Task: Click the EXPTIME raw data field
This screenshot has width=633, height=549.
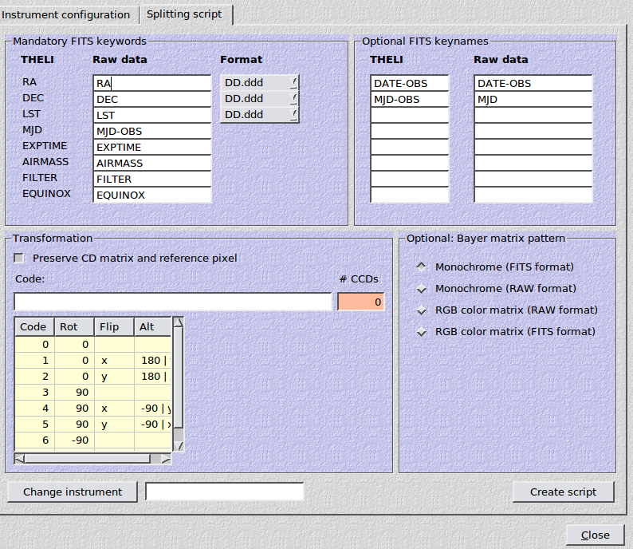Action: [151, 147]
